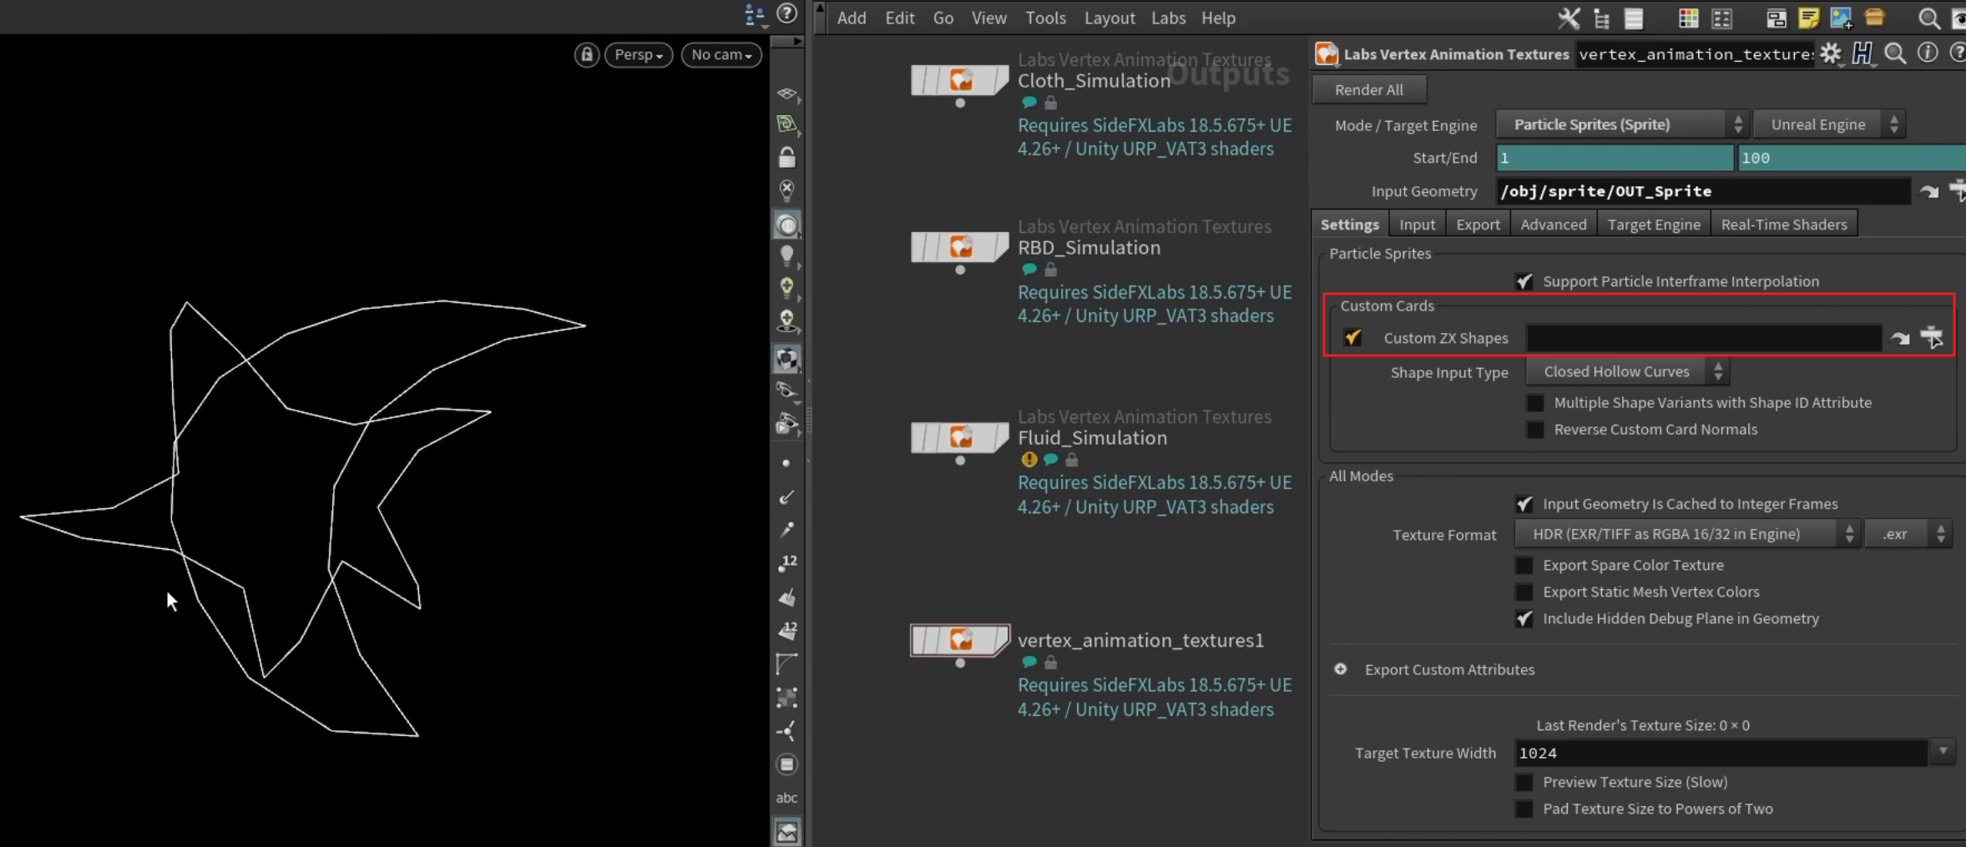Click the point numbers display icon
Image resolution: width=1966 pixels, height=847 pixels.
786,563
